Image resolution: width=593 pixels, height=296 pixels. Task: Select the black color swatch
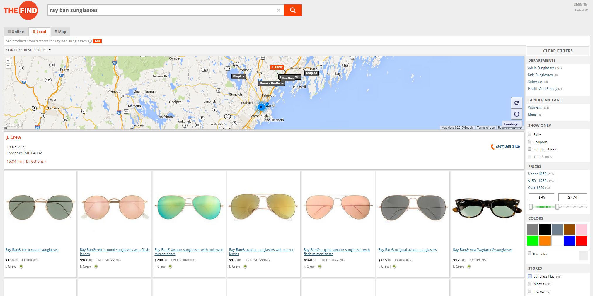(544, 229)
